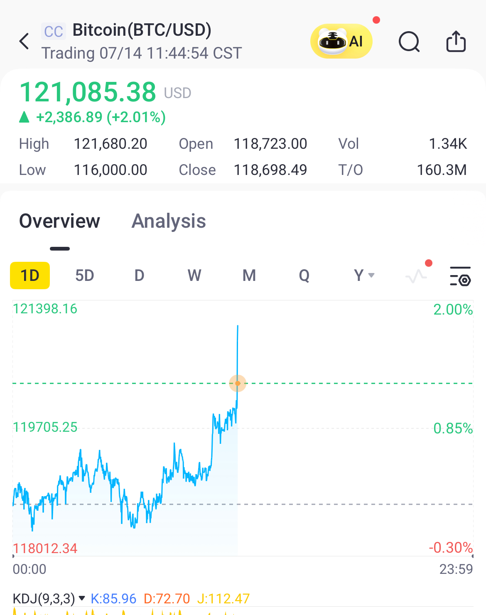Select the Overview tab
This screenshot has height=615, width=486.
coord(60,221)
